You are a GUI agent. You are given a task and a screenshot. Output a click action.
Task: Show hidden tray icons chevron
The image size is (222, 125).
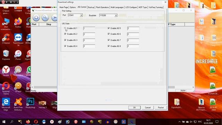(x=179, y=122)
